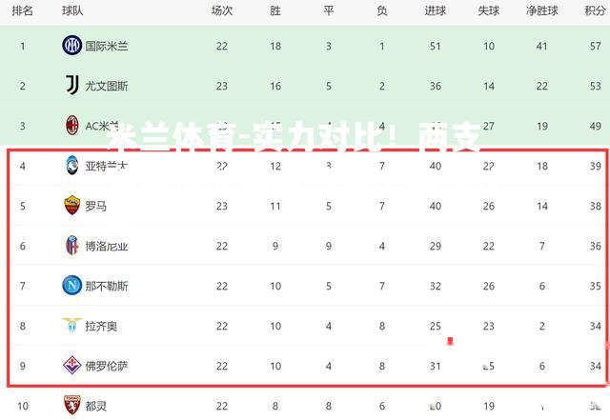Select the 罗马 team name
610x420 pixels.
(x=95, y=206)
